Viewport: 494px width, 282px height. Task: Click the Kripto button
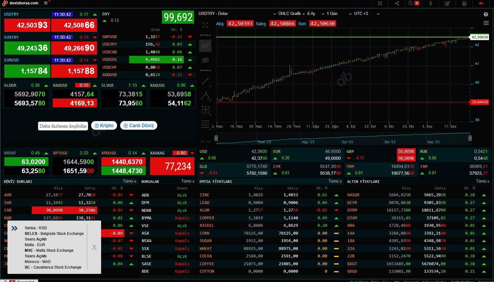pyautogui.click(x=104, y=126)
